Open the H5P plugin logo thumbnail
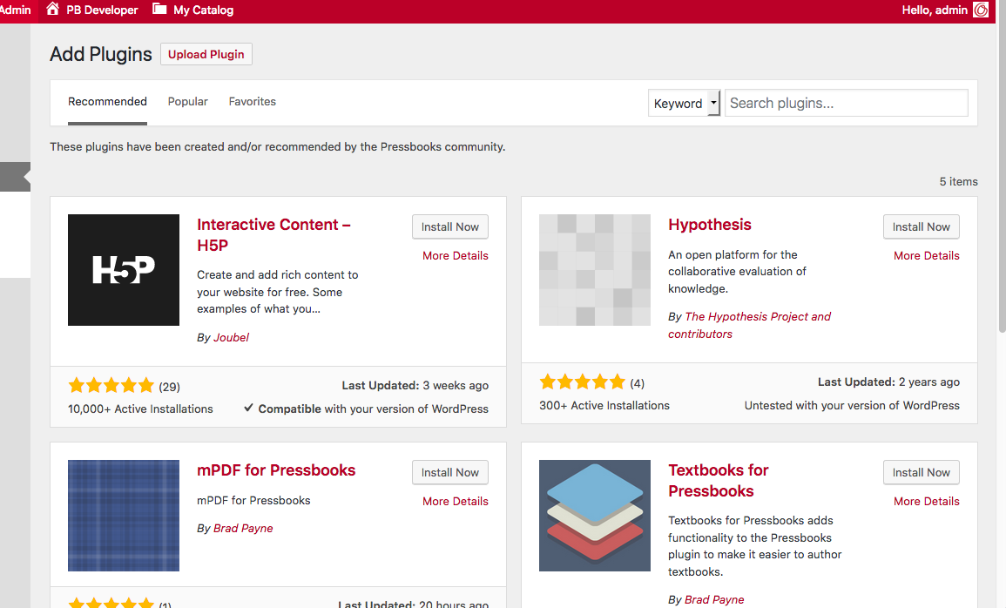Screen dimensions: 1006x608 tap(124, 270)
